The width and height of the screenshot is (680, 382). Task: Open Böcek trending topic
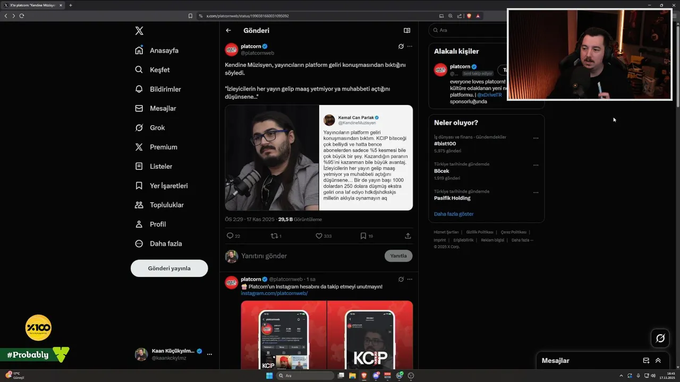click(x=441, y=171)
